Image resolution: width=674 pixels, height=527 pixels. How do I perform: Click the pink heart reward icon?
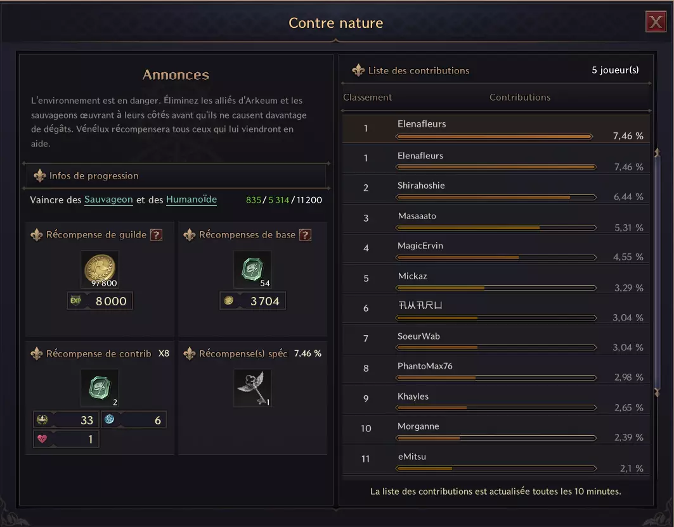(x=42, y=438)
